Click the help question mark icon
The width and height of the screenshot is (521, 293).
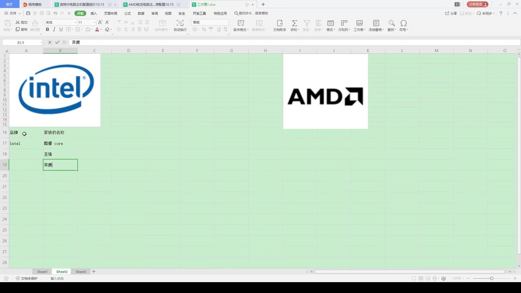[x=501, y=13]
